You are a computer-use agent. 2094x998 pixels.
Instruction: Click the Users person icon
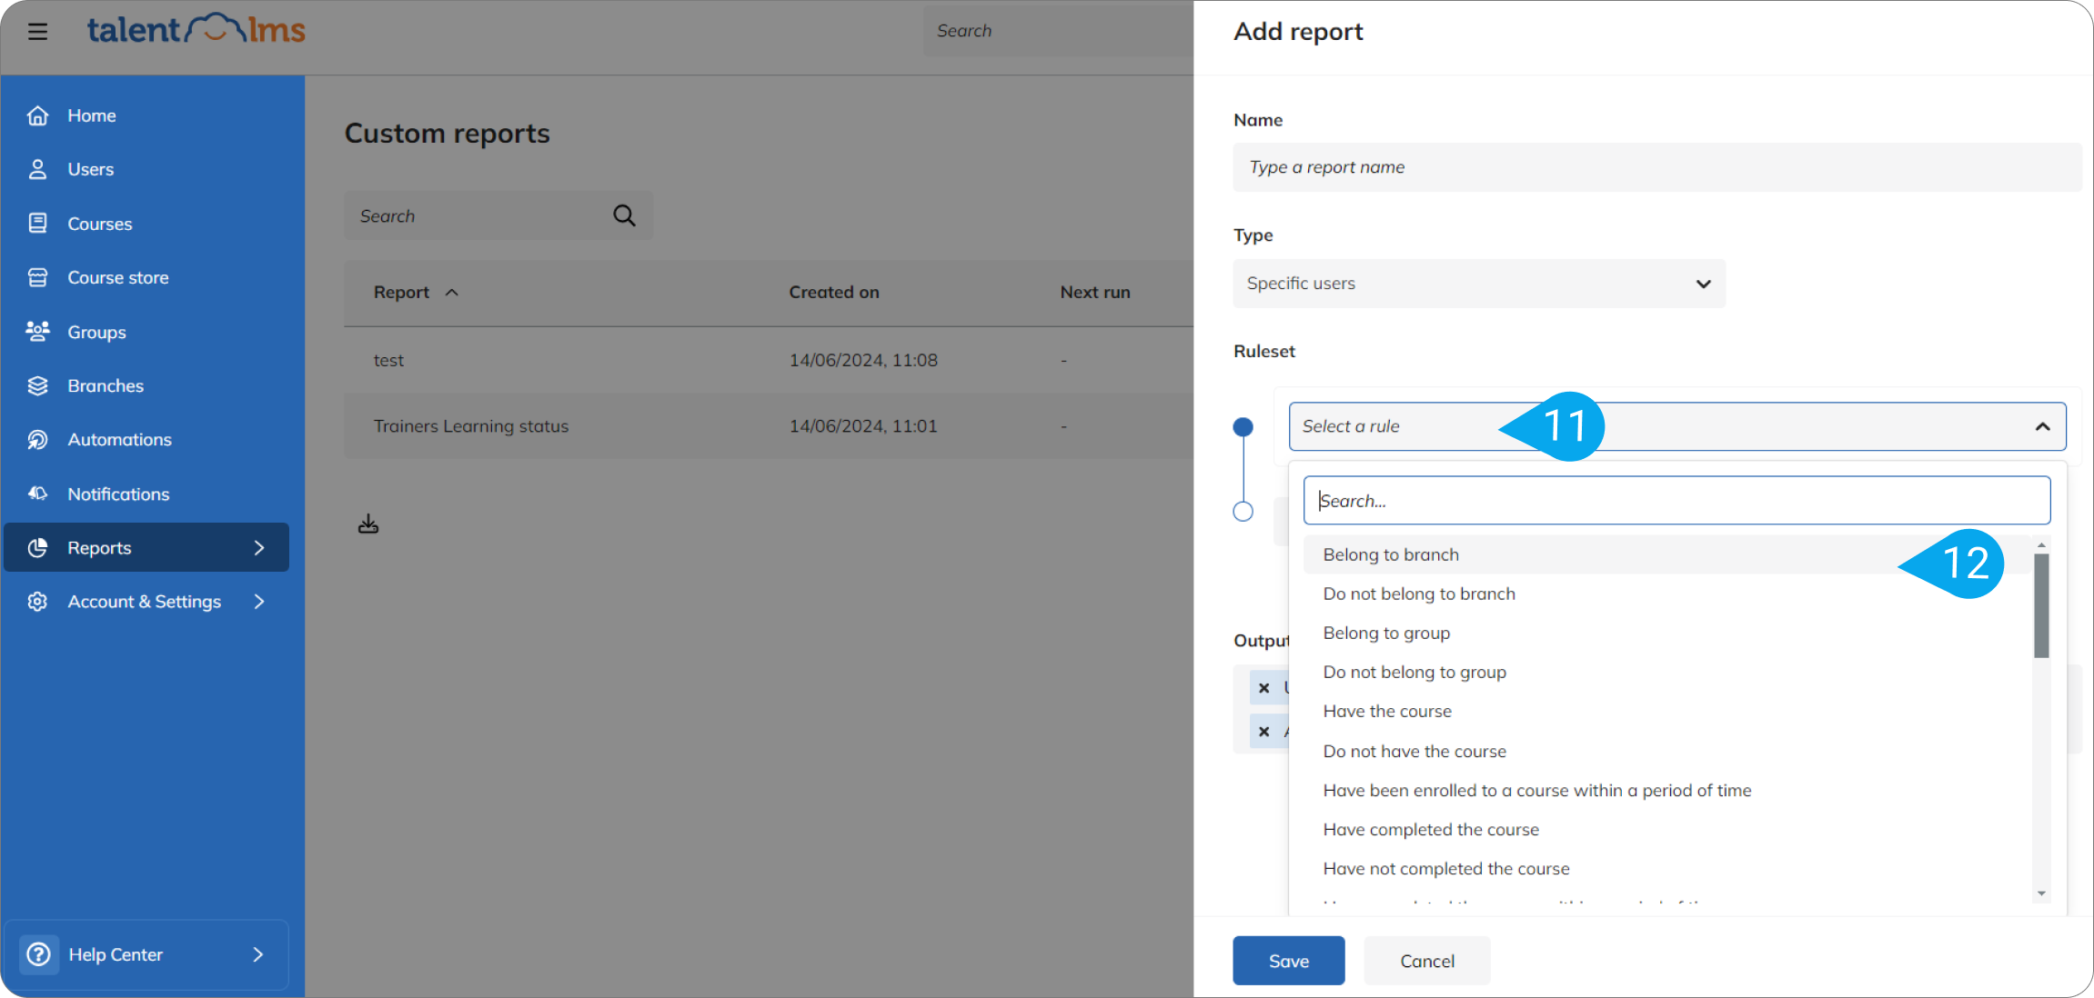coord(37,169)
